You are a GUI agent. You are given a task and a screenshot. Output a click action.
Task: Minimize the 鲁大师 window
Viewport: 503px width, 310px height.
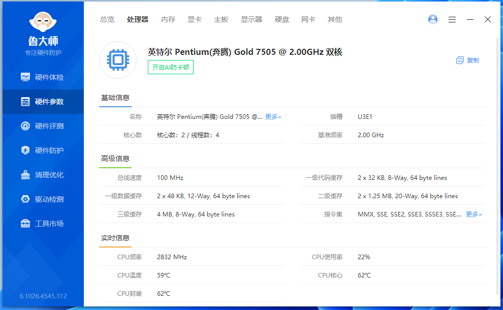[470, 20]
